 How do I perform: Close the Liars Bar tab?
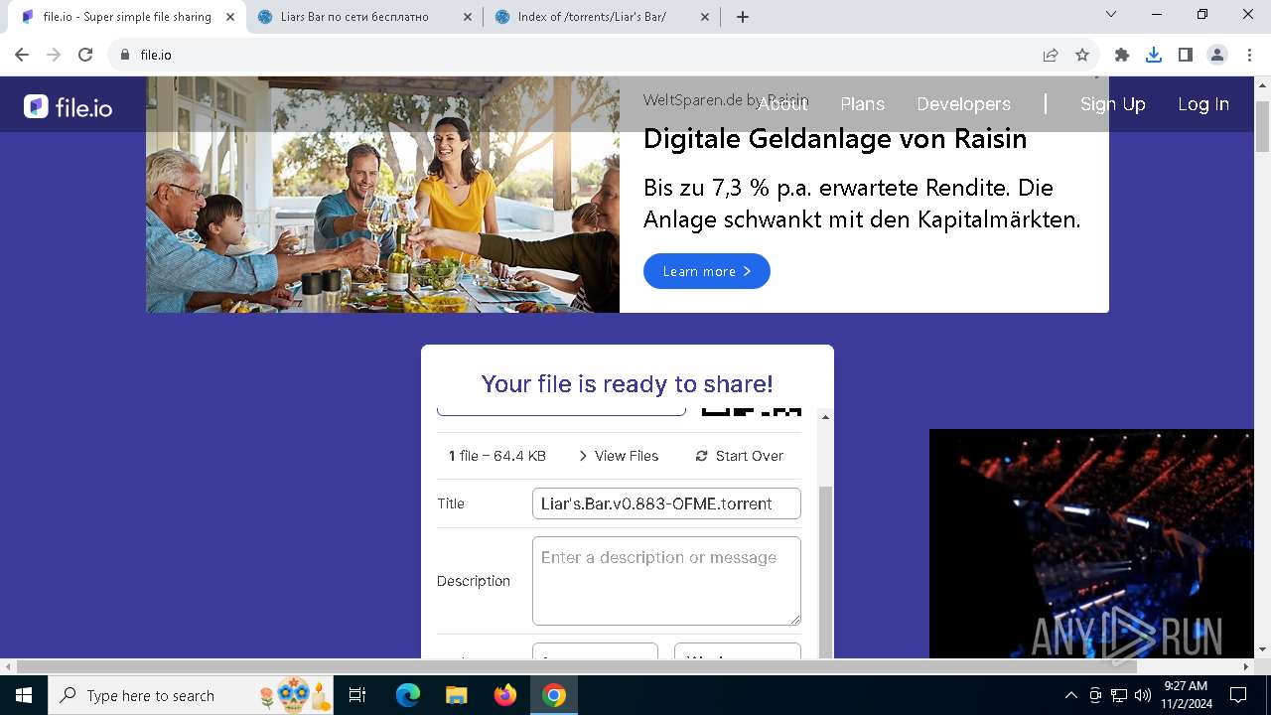tap(467, 17)
